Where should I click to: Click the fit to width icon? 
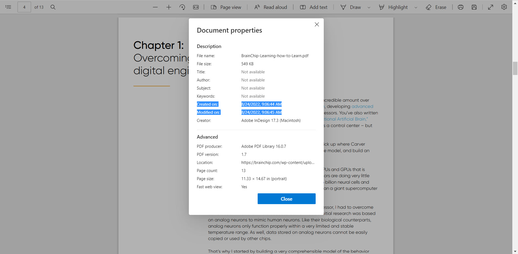(x=196, y=7)
